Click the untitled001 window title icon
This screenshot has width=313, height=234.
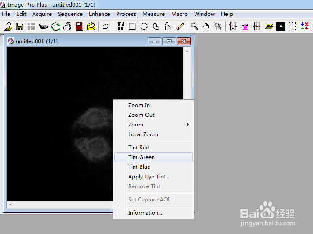coord(10,41)
